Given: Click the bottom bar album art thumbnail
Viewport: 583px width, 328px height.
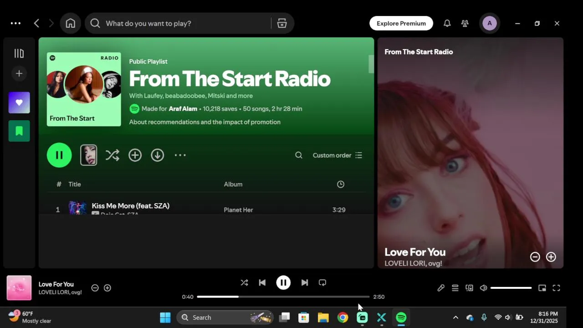Looking at the screenshot, I should coord(19,288).
